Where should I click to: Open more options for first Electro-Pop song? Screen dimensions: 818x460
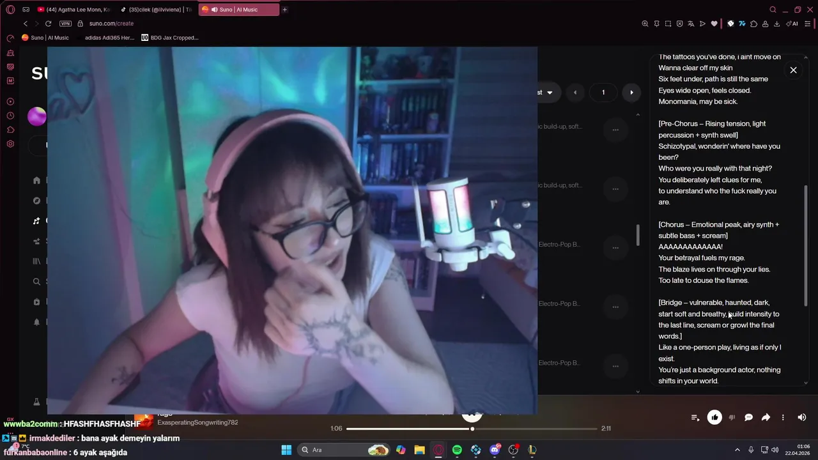point(615,248)
